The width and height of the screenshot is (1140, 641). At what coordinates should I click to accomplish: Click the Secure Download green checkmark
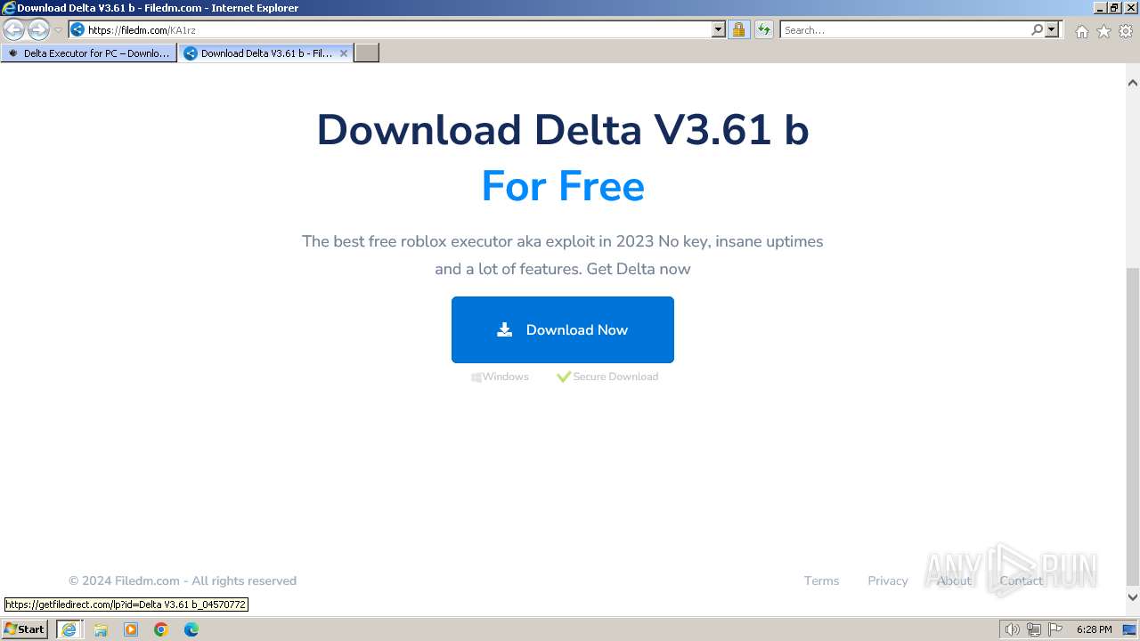pyautogui.click(x=563, y=377)
